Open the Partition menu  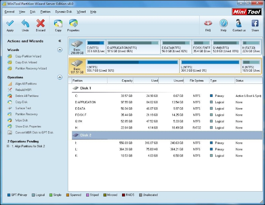click(x=45, y=12)
